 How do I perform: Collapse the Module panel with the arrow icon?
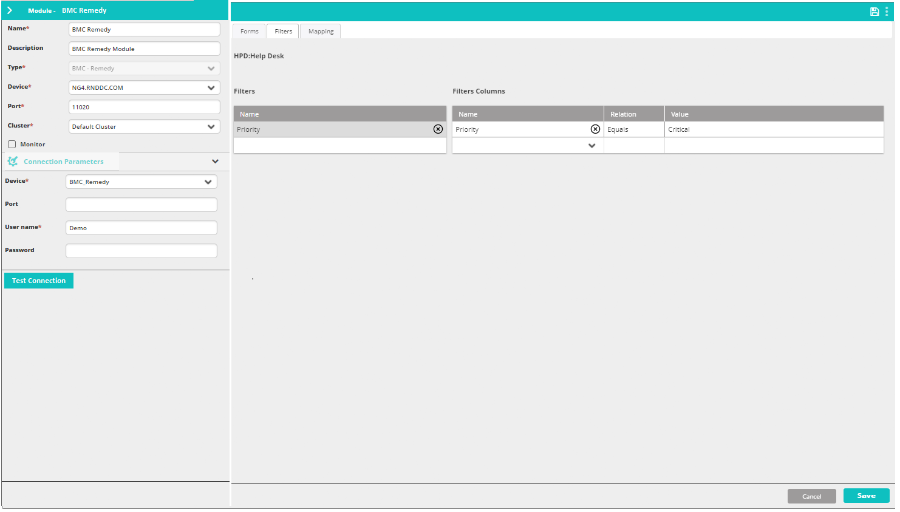(10, 10)
